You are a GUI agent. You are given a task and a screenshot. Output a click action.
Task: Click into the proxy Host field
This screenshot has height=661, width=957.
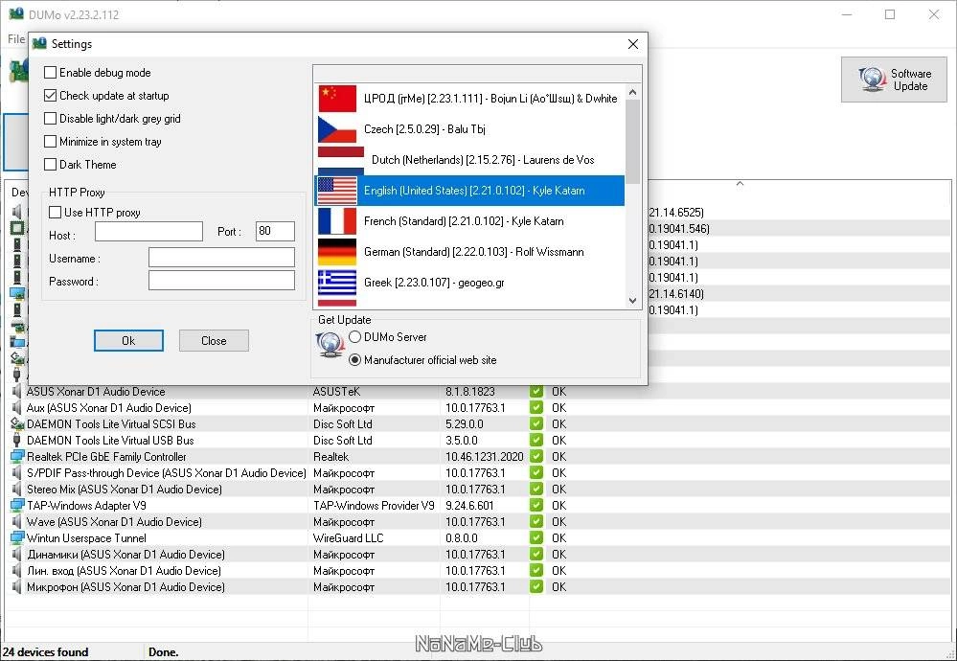[148, 231]
